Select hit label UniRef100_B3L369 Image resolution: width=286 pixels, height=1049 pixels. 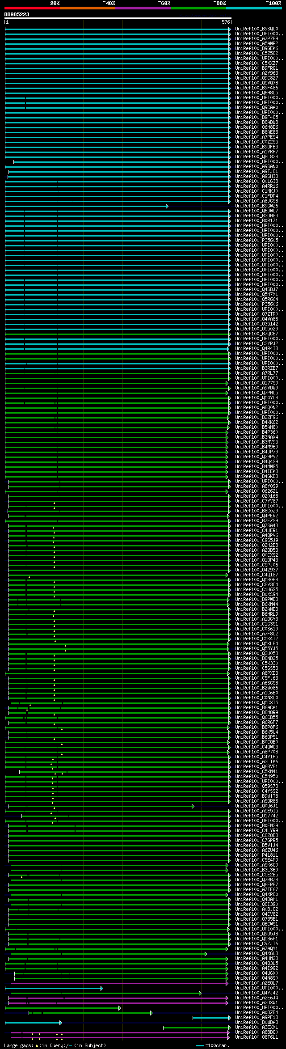[257, 870]
